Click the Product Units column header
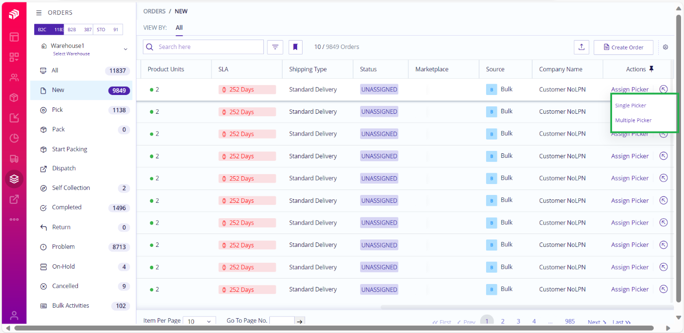The height and width of the screenshot is (333, 684). [x=176, y=69]
